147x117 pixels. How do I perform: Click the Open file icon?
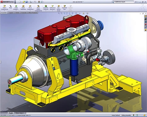24,2
